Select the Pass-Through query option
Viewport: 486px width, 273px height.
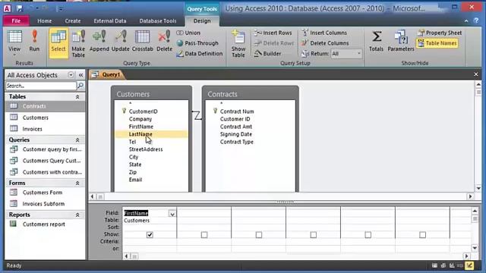pyautogui.click(x=197, y=43)
